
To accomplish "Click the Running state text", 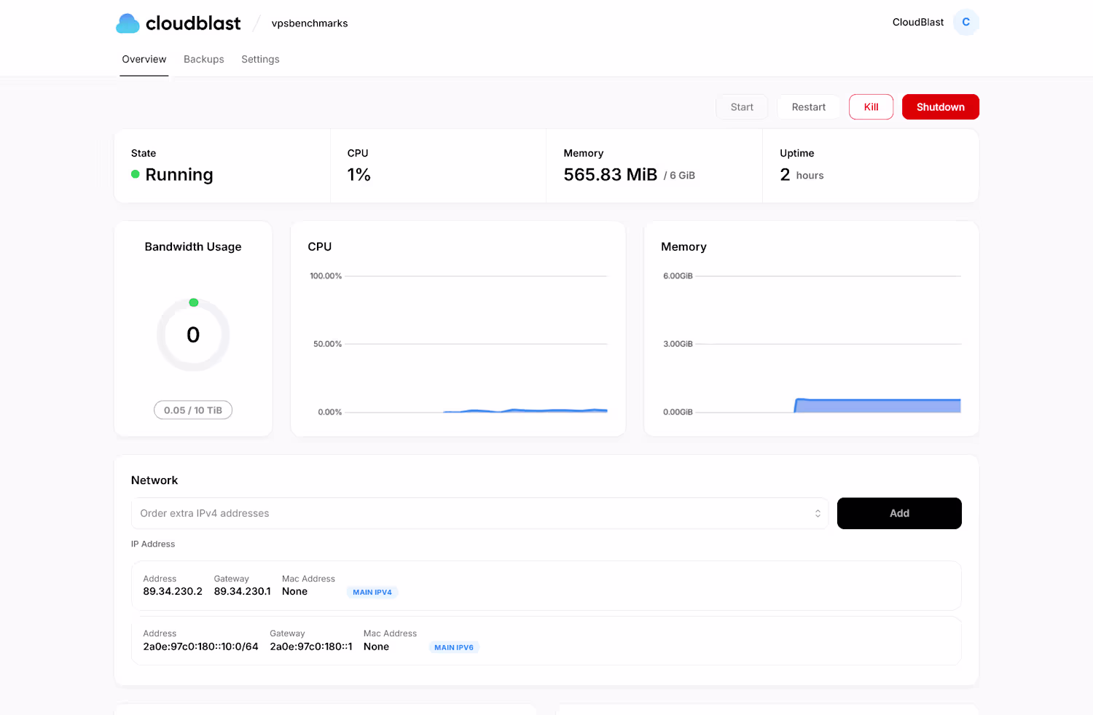I will click(179, 175).
